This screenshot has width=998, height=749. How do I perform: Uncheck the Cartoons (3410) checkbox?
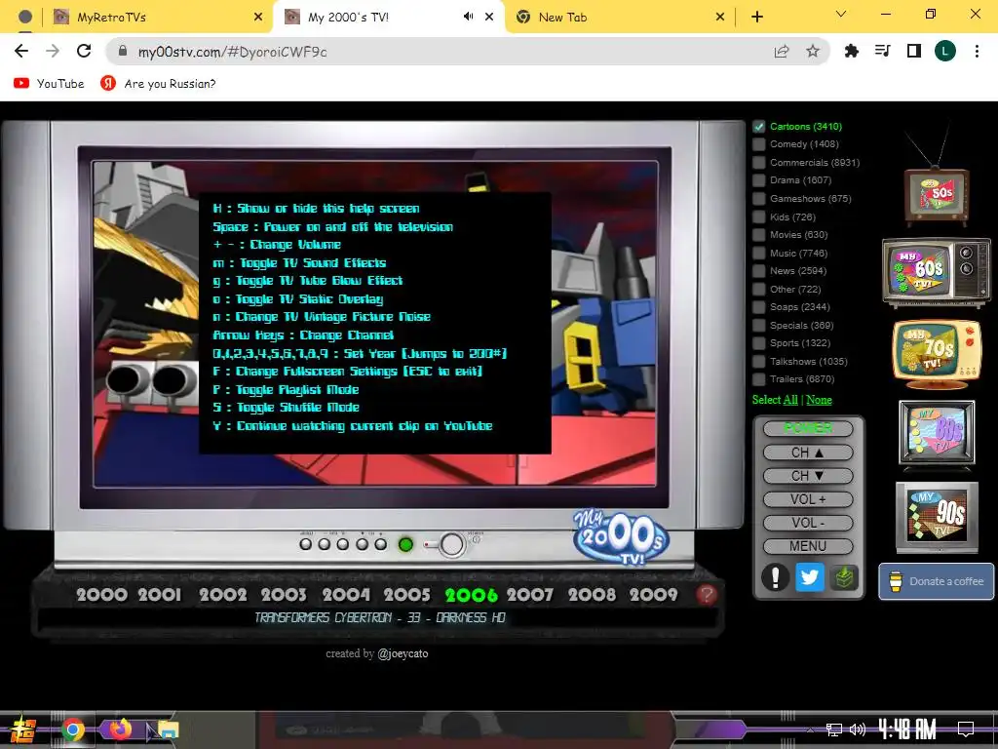[x=758, y=127]
